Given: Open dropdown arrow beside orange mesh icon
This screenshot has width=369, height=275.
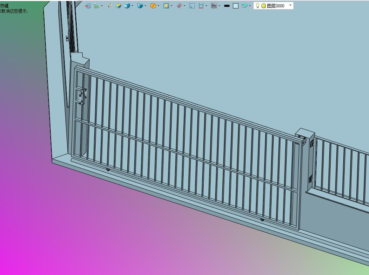Looking at the screenshot, I should [x=158, y=6].
